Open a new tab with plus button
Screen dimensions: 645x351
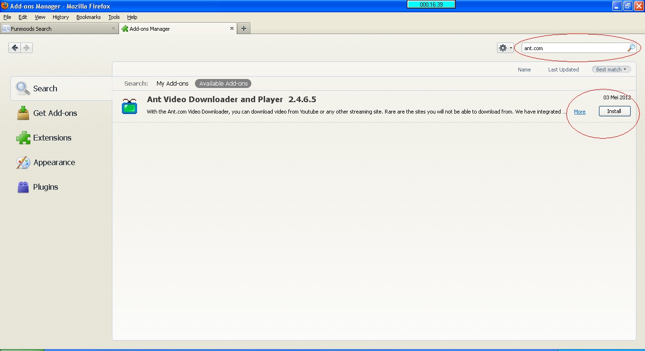244,28
